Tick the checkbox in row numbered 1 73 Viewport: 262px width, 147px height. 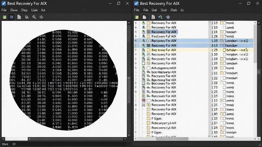click(225, 87)
